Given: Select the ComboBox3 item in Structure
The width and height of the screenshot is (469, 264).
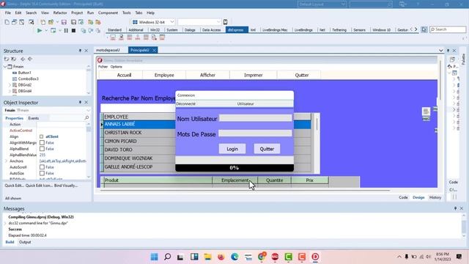Looking at the screenshot, I should click(x=28, y=78).
